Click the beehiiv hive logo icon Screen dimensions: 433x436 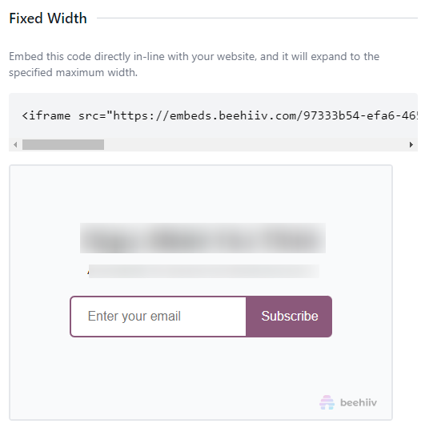click(327, 402)
